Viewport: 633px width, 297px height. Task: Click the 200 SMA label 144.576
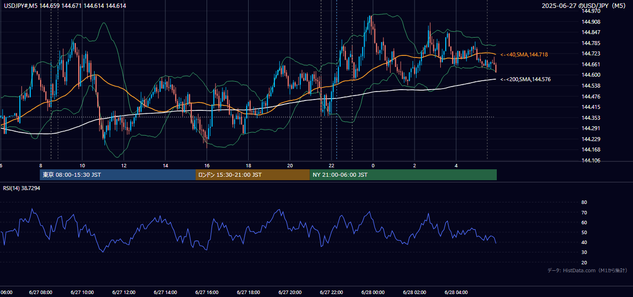[x=526, y=79]
